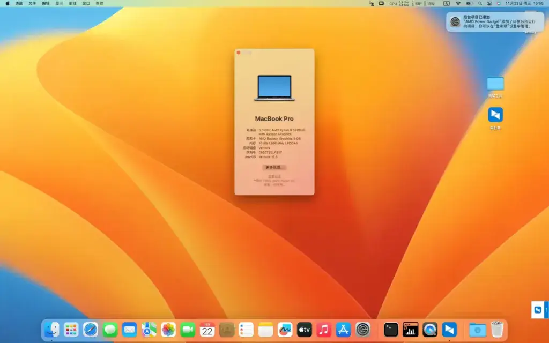Launch the Music app
Screen dimensions: 549x343
click(x=324, y=330)
